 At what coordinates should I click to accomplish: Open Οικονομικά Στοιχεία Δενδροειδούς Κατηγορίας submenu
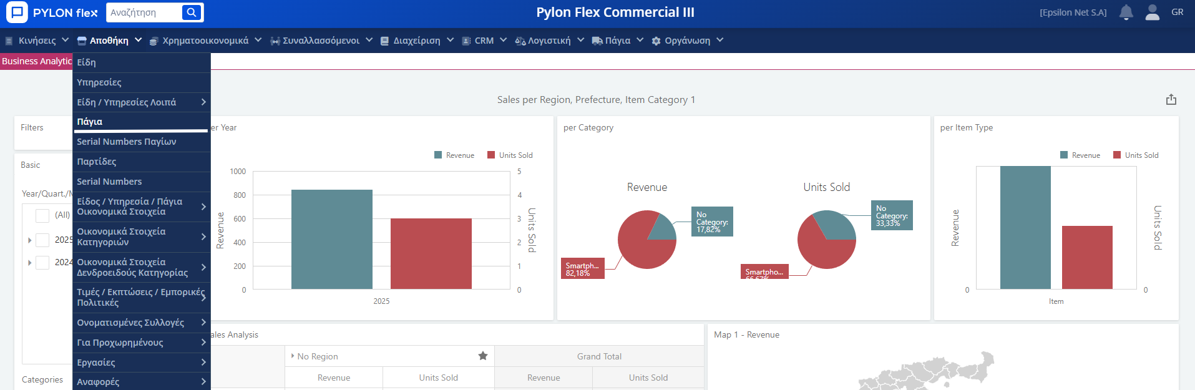(142, 268)
